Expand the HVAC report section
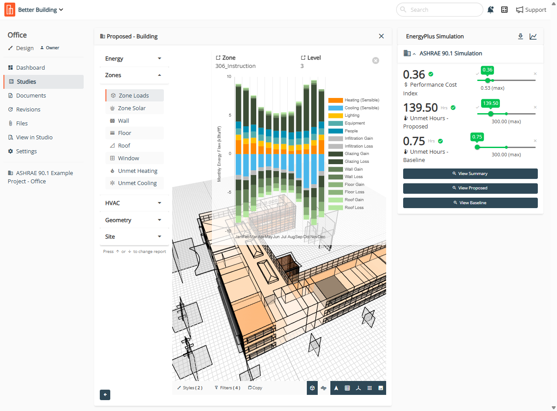 (134, 203)
